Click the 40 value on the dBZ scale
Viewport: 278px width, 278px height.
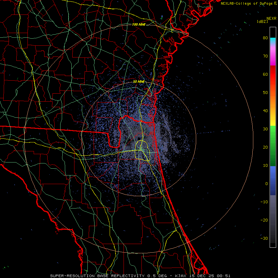265,111
